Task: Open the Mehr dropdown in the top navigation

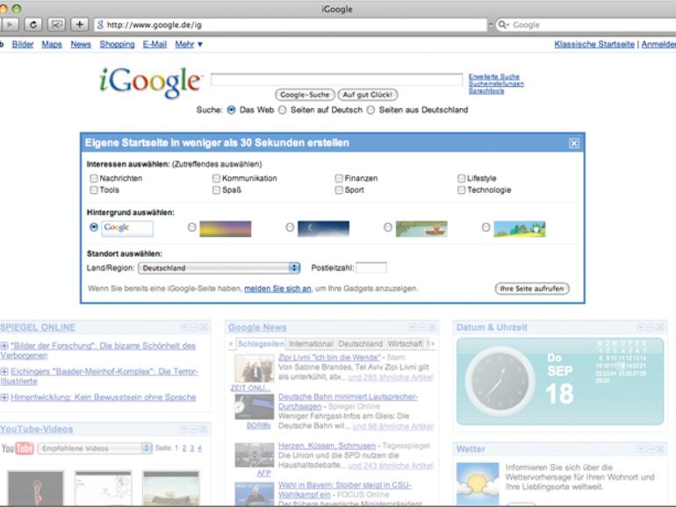Action: point(189,45)
